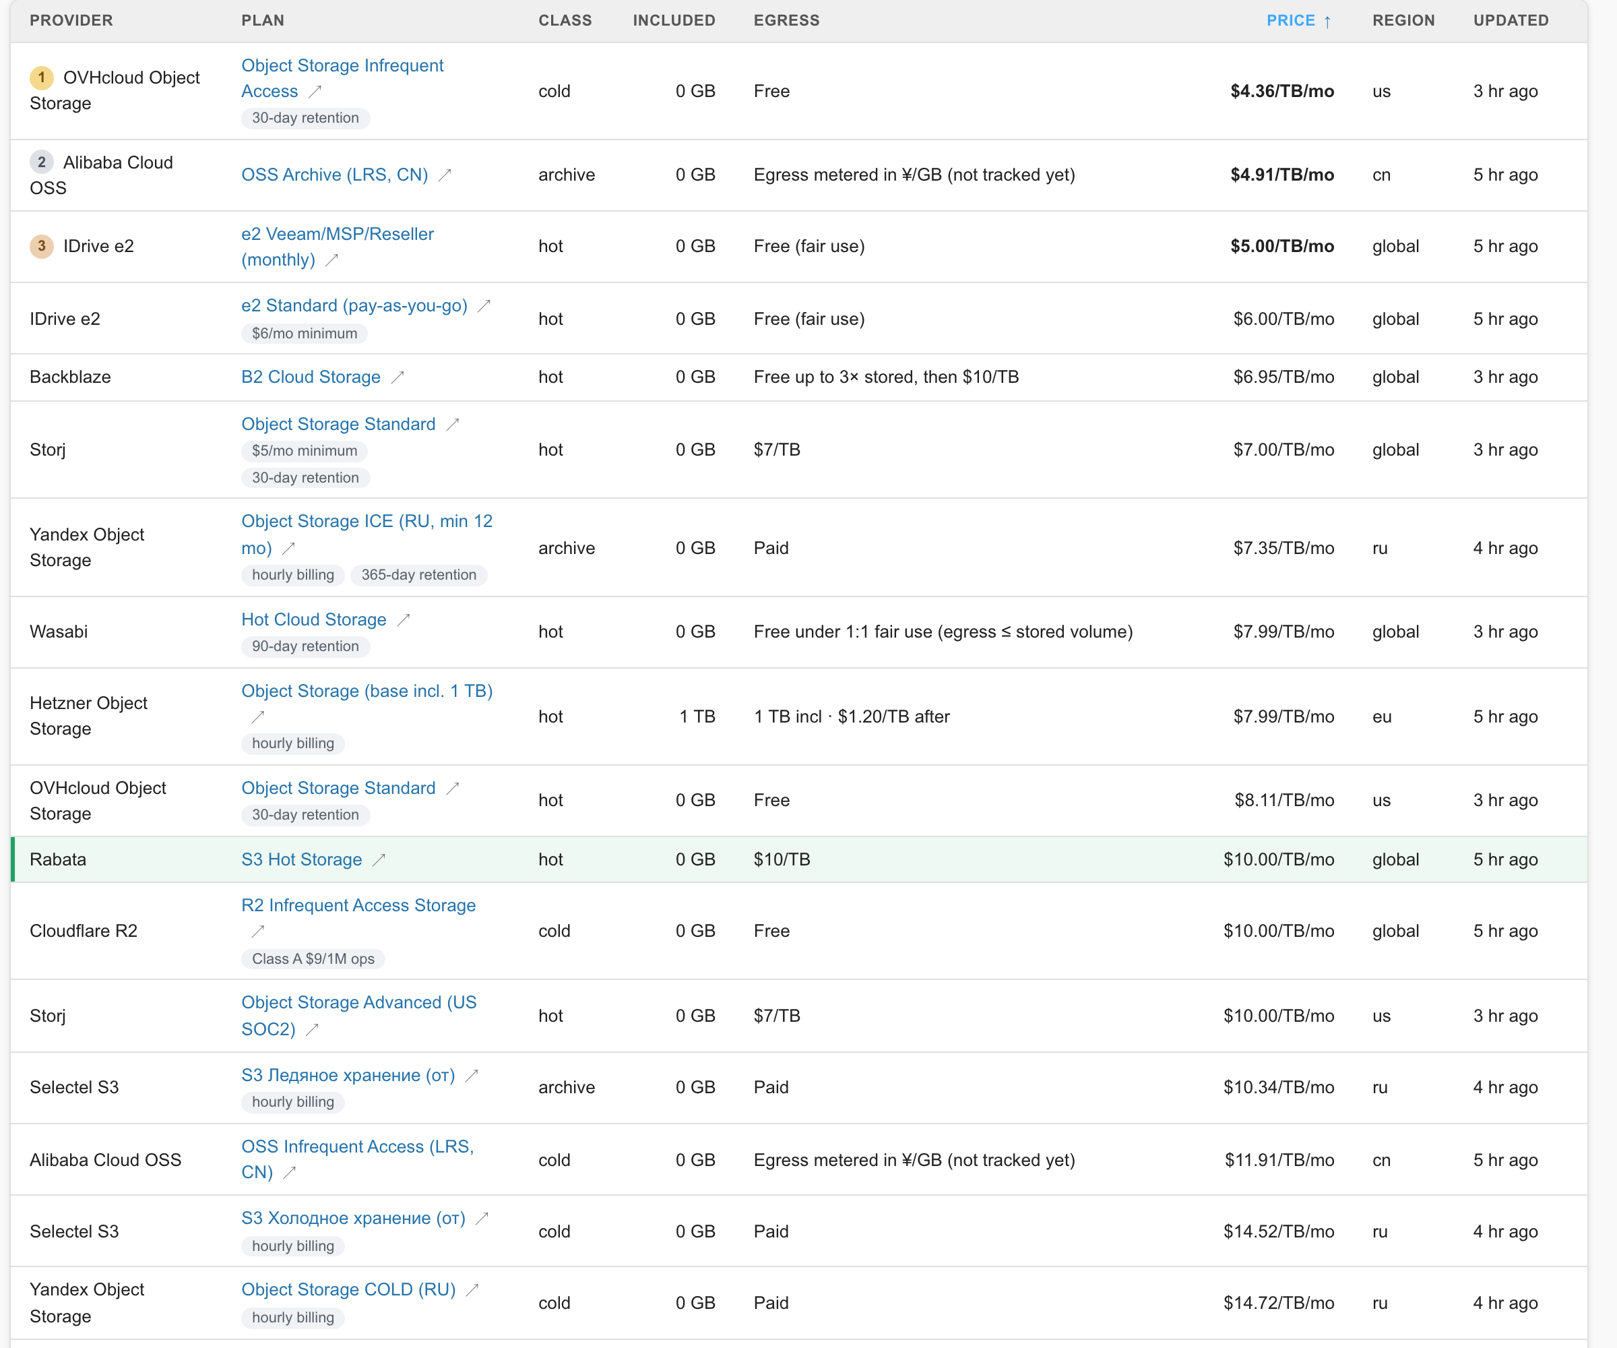Viewport: 1617px width, 1348px height.
Task: Click the Backblaze provider name
Action: (x=70, y=377)
